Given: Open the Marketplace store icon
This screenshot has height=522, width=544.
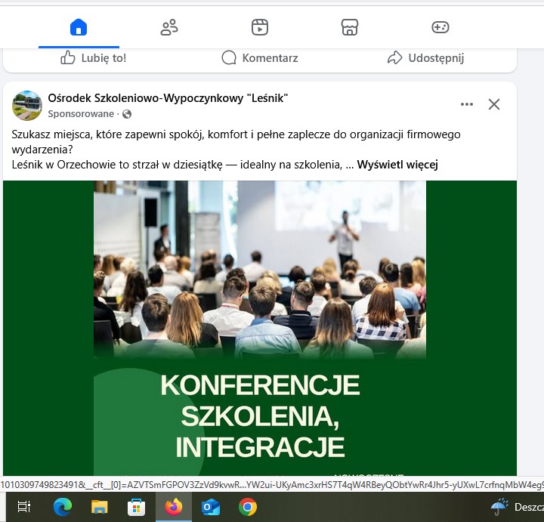Looking at the screenshot, I should [x=349, y=28].
